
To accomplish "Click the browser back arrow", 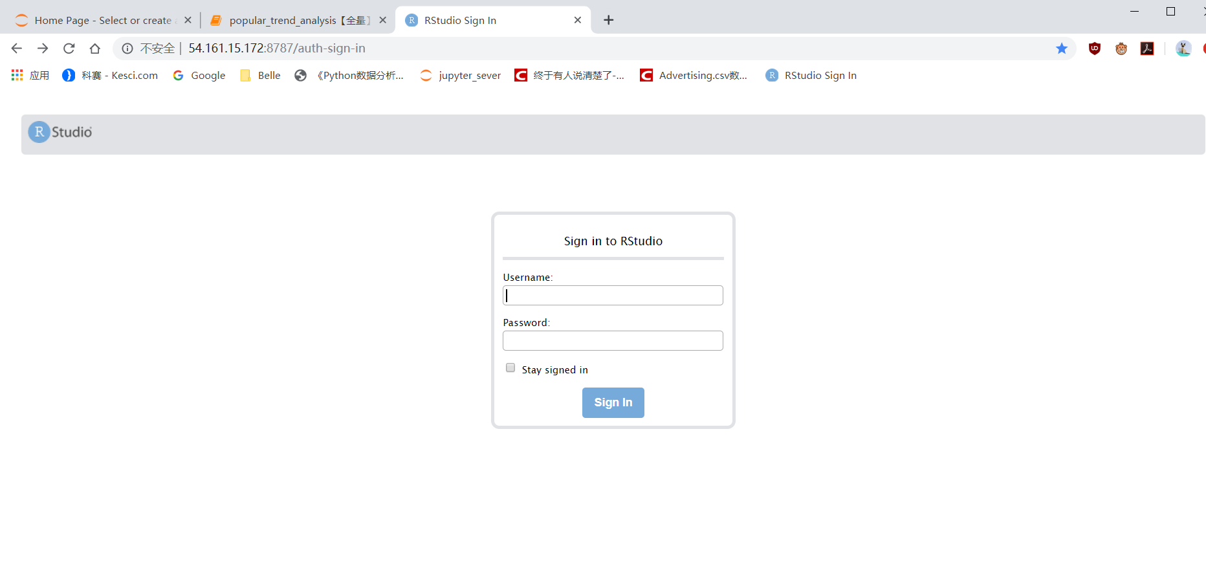I will tap(17, 49).
